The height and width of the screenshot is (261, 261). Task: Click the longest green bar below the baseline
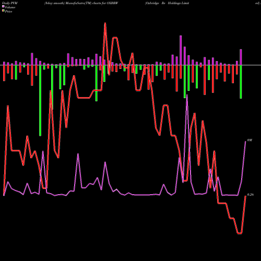40,100
